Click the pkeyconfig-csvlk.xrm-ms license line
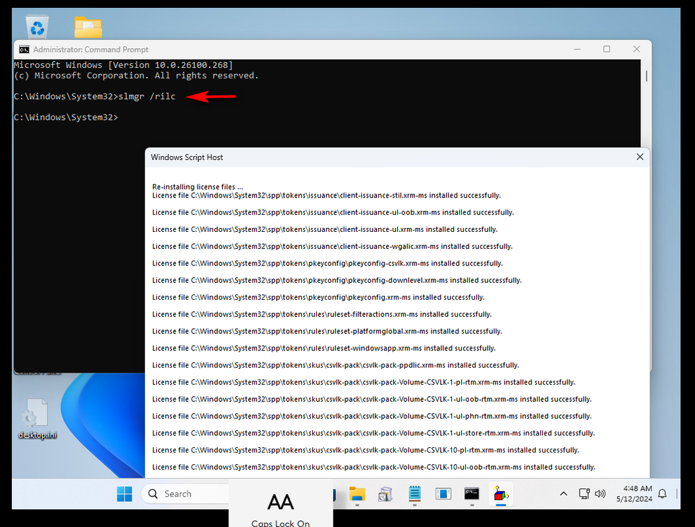The image size is (695, 527). (x=327, y=263)
